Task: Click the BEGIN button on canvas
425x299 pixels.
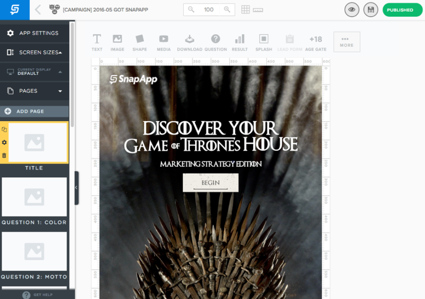Action: click(x=211, y=183)
